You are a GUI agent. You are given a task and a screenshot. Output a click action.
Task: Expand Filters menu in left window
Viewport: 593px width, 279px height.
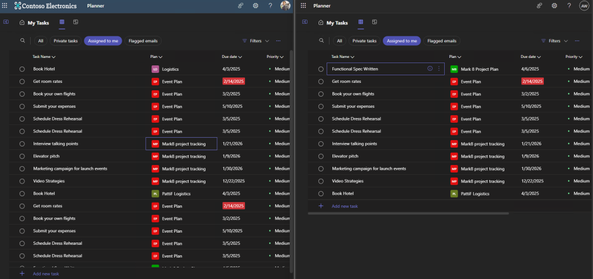coord(255,41)
